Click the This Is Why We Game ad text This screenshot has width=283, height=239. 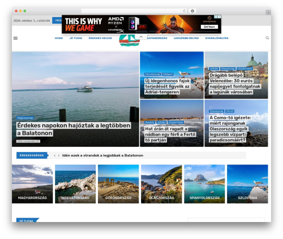[x=83, y=25]
